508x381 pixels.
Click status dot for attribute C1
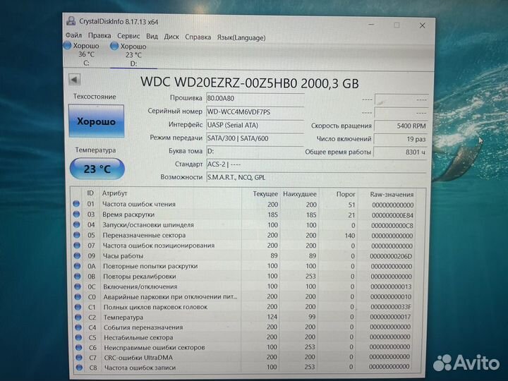(x=78, y=307)
